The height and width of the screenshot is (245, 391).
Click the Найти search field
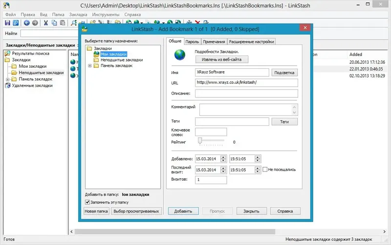tap(49, 34)
